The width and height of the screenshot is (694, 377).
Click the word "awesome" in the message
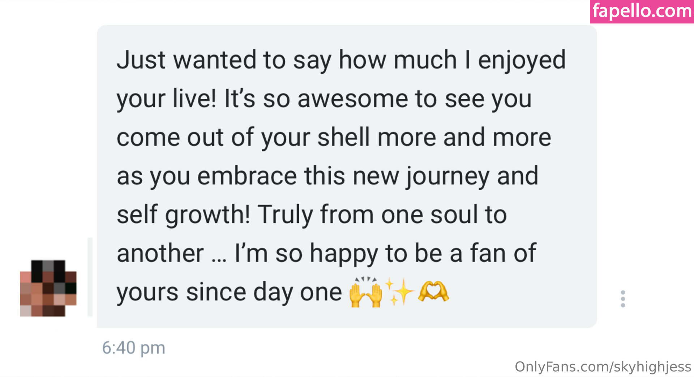coord(352,99)
